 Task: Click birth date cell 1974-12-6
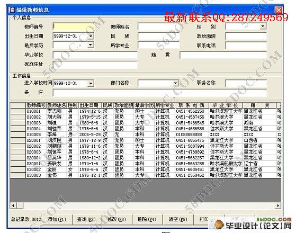90,111
